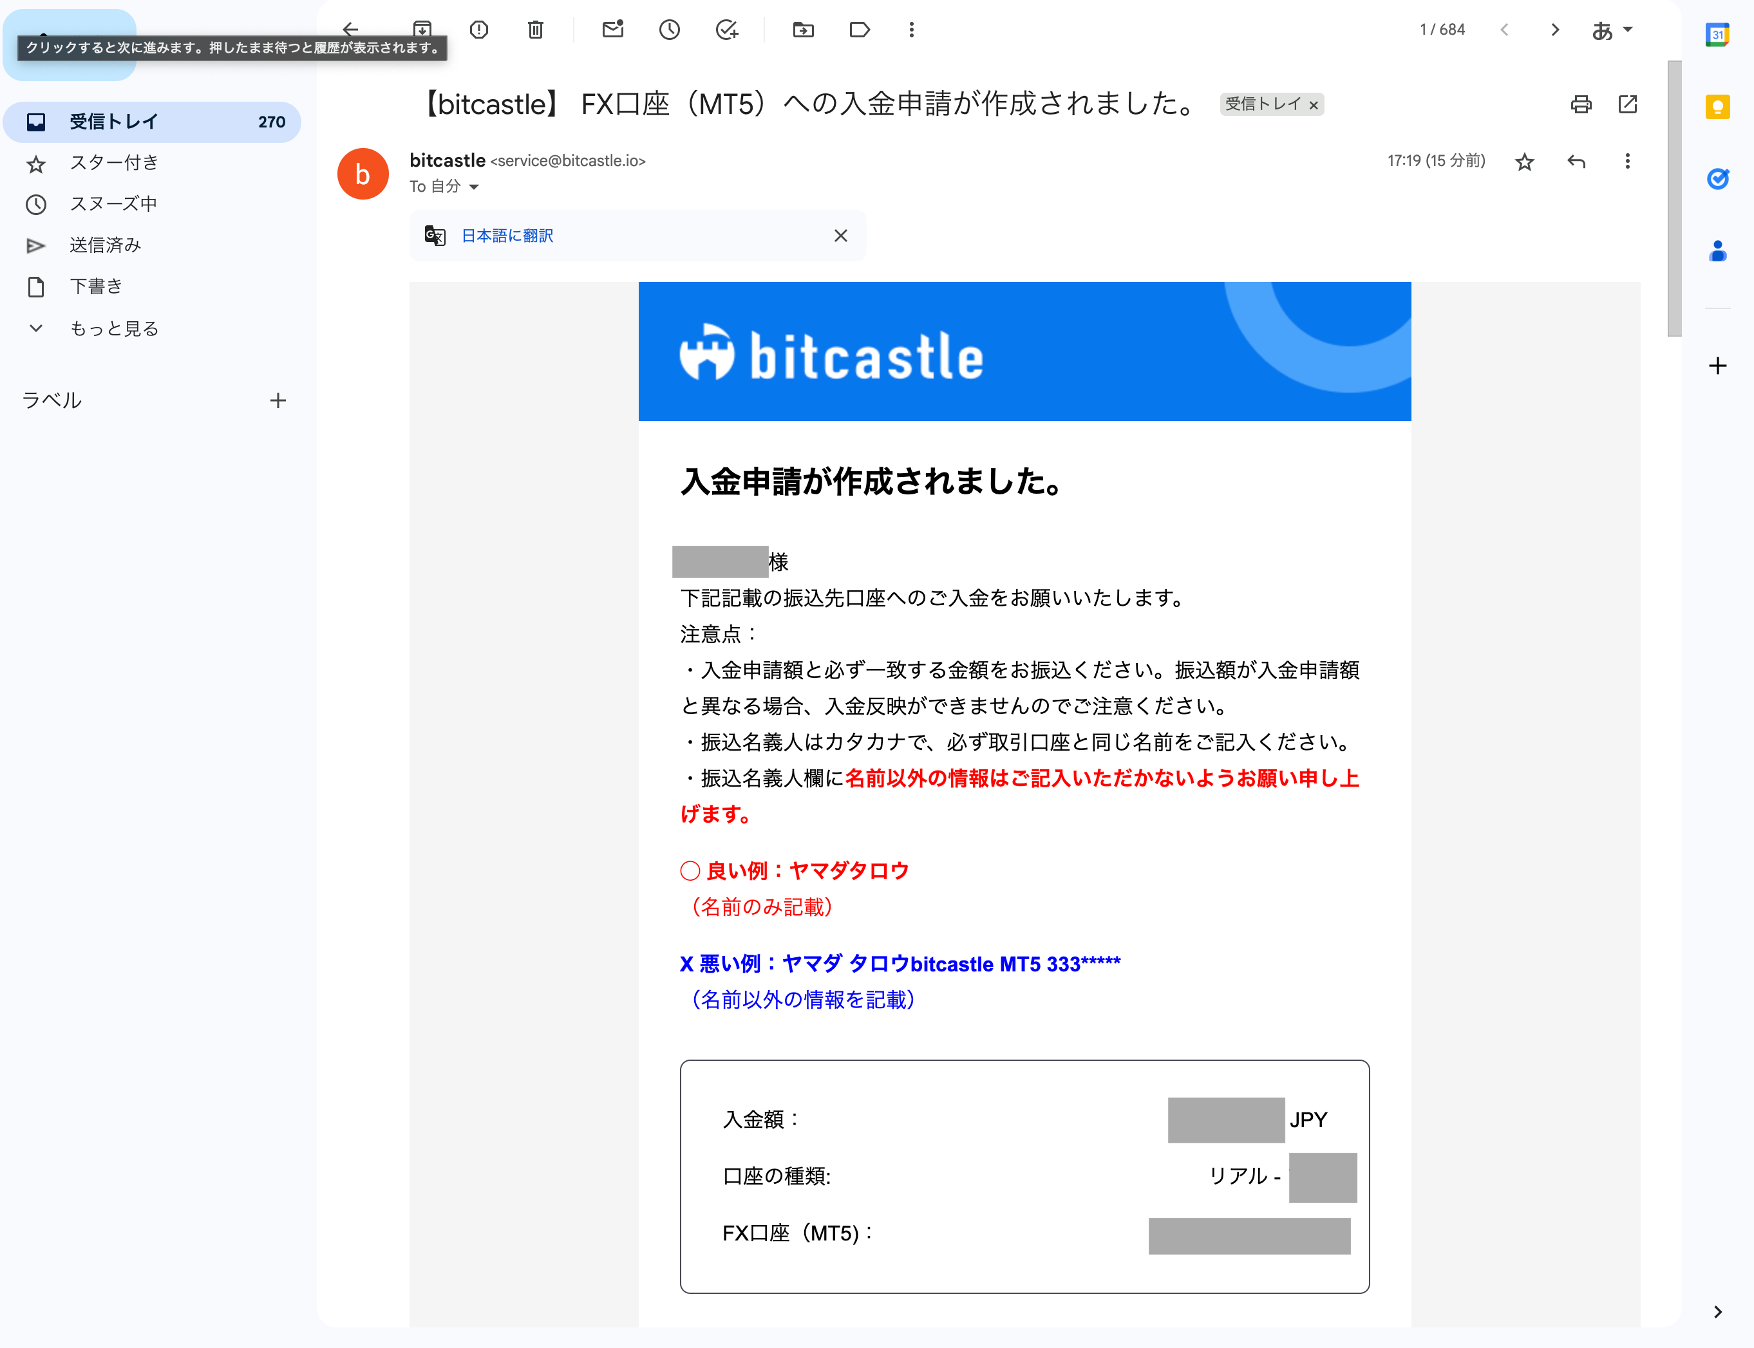Click the 入金申請が作成されました。 heading

pos(873,482)
